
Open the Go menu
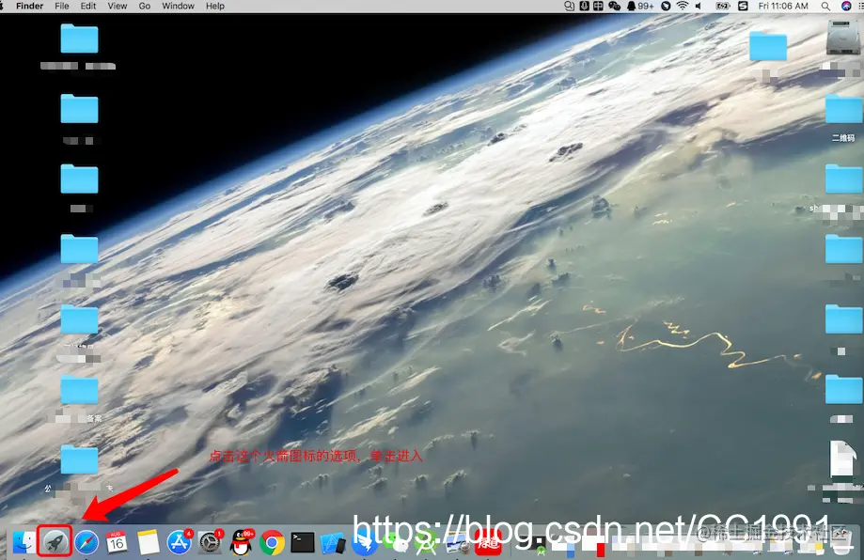(x=145, y=6)
